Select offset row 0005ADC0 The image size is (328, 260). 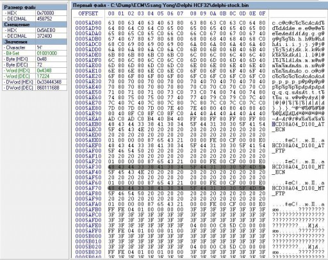(x=88, y=44)
